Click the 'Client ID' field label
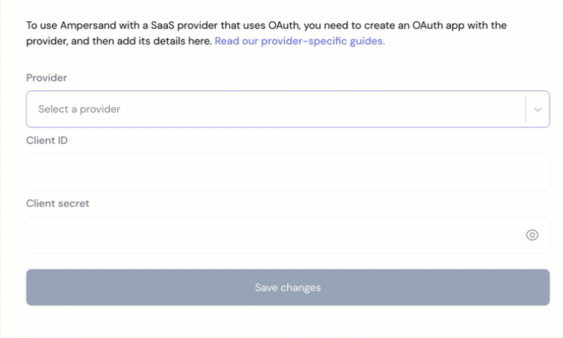 coord(47,140)
